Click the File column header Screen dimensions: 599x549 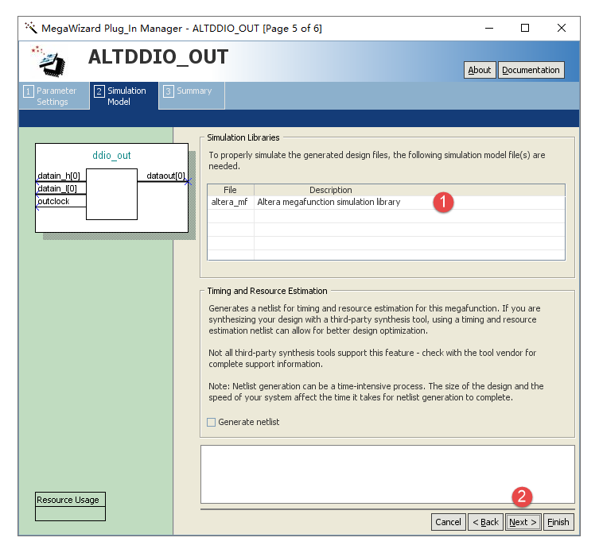[231, 190]
